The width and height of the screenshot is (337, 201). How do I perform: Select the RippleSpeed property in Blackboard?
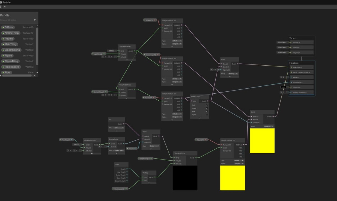click(11, 67)
